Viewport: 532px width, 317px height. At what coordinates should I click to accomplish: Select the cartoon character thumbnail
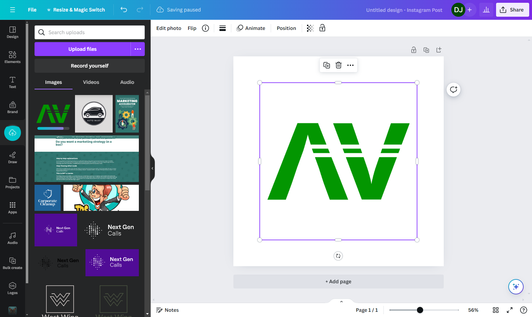coord(101,198)
